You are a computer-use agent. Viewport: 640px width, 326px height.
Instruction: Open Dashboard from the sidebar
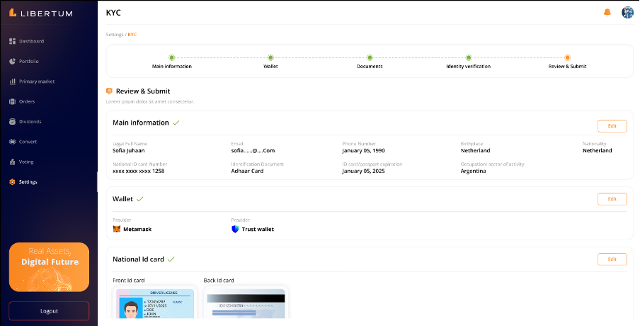[x=30, y=41]
